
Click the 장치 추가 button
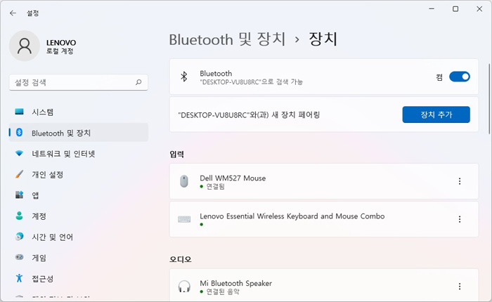436,114
